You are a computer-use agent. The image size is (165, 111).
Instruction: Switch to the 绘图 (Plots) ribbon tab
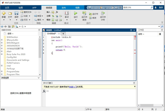point(21,8)
